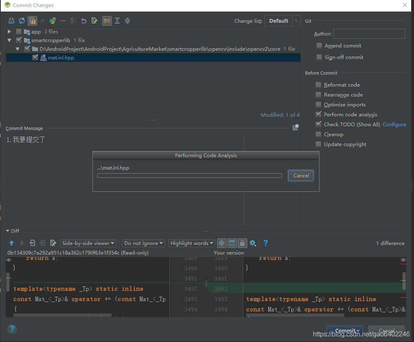Toggle the editing lock icon in Diff
Image resolution: width=414 pixels, height=342 pixels.
[x=242, y=243]
